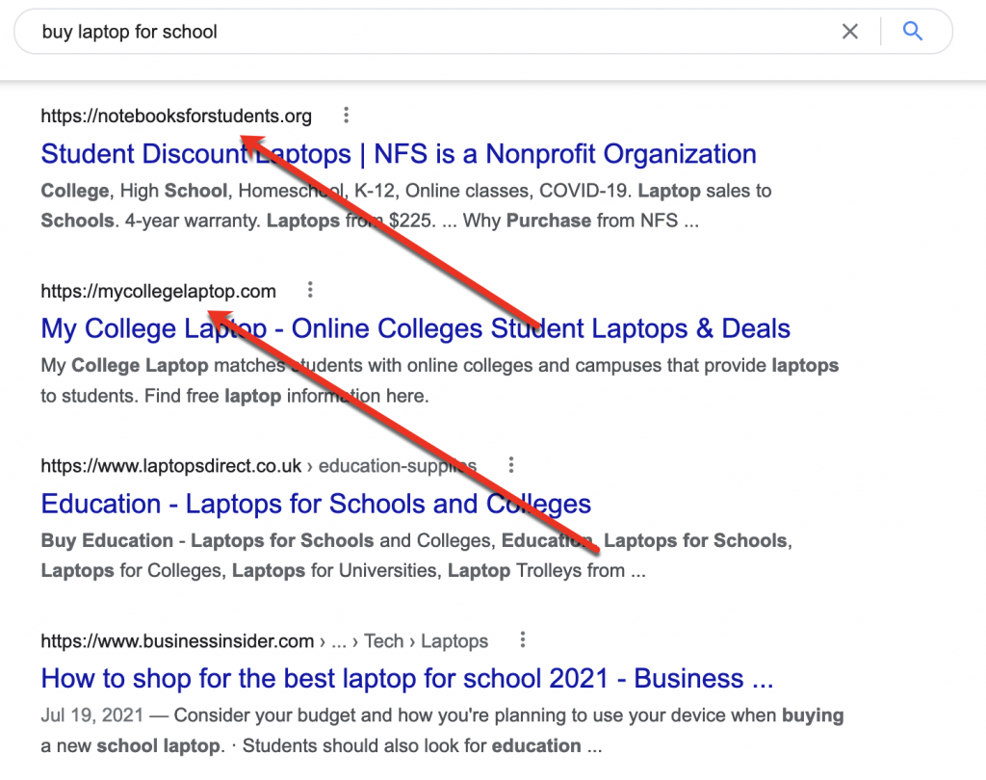The height and width of the screenshot is (780, 986).
Task: Click the blue magnifying glass search icon
Action: point(913,32)
